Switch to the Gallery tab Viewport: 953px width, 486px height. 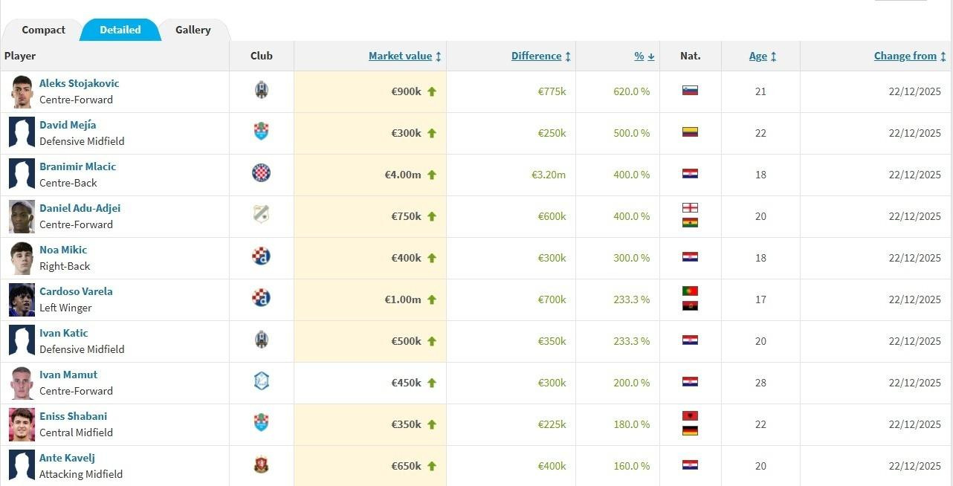click(x=193, y=30)
